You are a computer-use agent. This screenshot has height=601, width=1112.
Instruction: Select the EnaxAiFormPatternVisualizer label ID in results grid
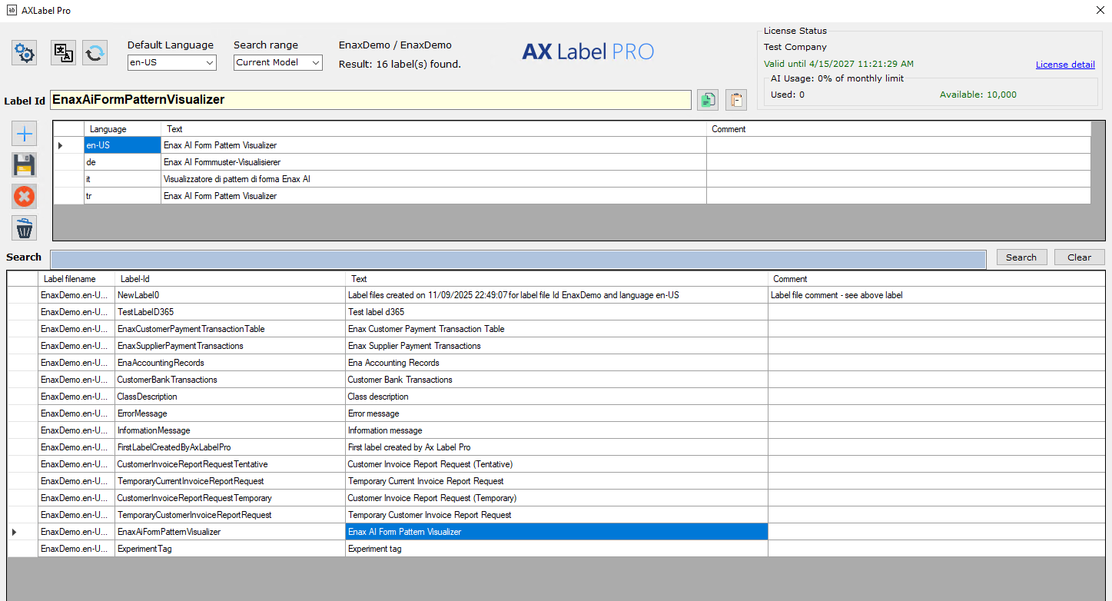(230, 532)
